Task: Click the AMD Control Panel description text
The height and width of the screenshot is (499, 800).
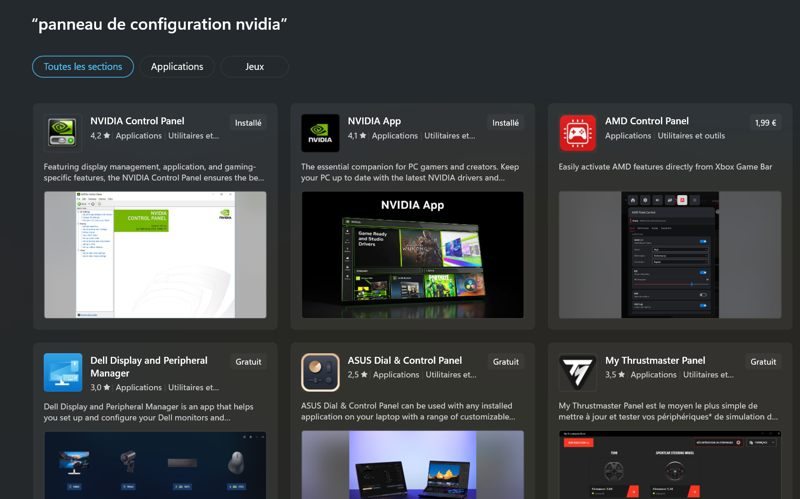Action: 666,167
